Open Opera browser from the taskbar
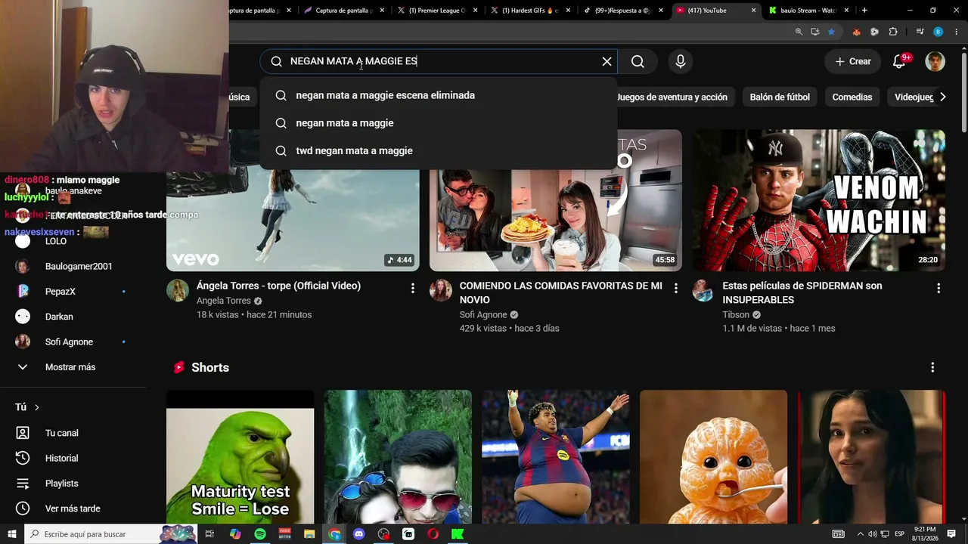The image size is (968, 544). (x=433, y=534)
